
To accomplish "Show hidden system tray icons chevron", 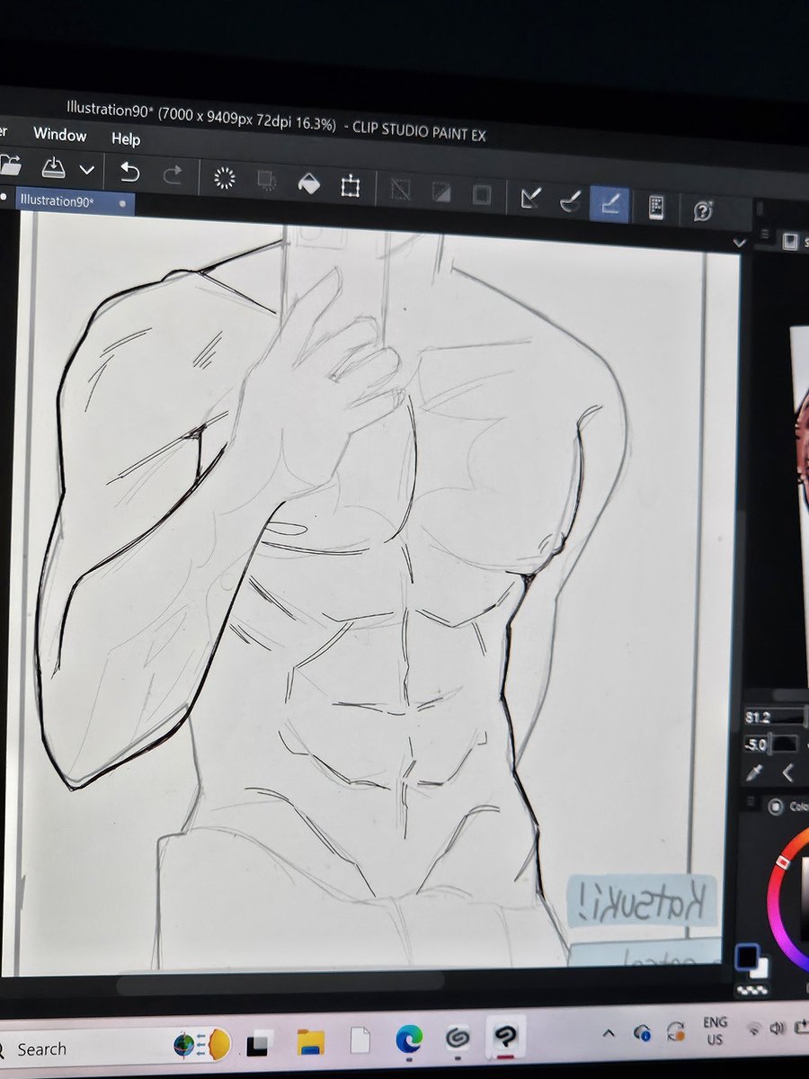I will 609,1032.
